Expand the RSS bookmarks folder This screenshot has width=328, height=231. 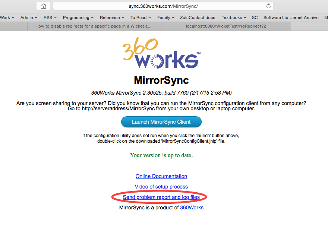(50, 18)
